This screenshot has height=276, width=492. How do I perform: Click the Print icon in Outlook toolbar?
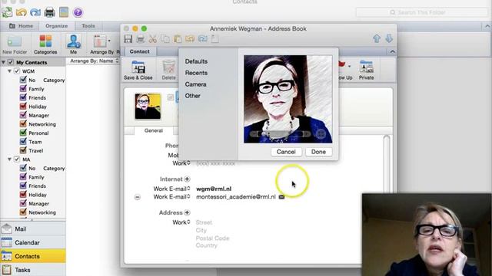click(49, 12)
